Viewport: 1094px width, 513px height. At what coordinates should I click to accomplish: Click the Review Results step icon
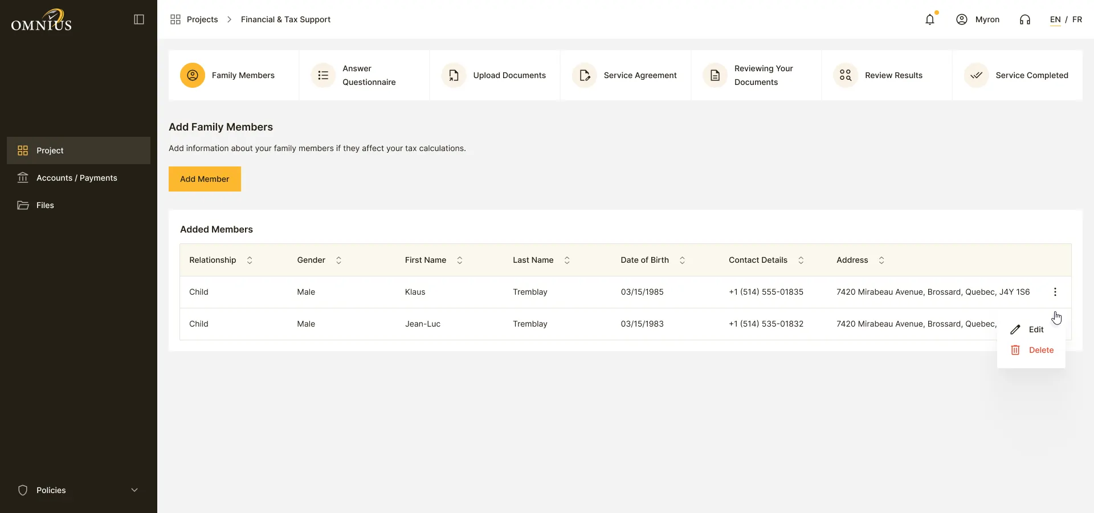[x=846, y=75]
